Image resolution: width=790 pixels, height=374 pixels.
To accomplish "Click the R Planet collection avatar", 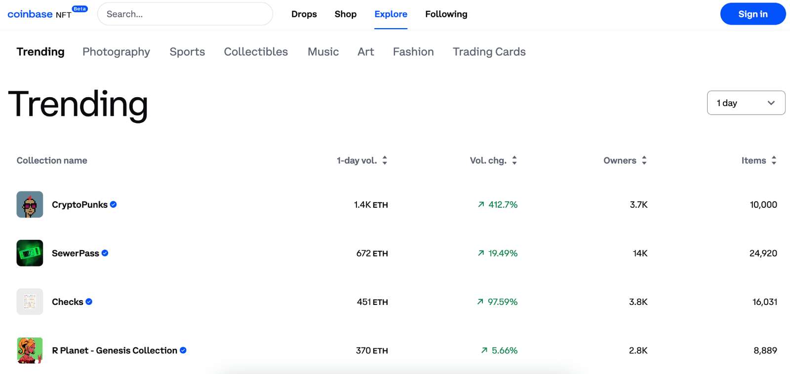I will pos(30,350).
